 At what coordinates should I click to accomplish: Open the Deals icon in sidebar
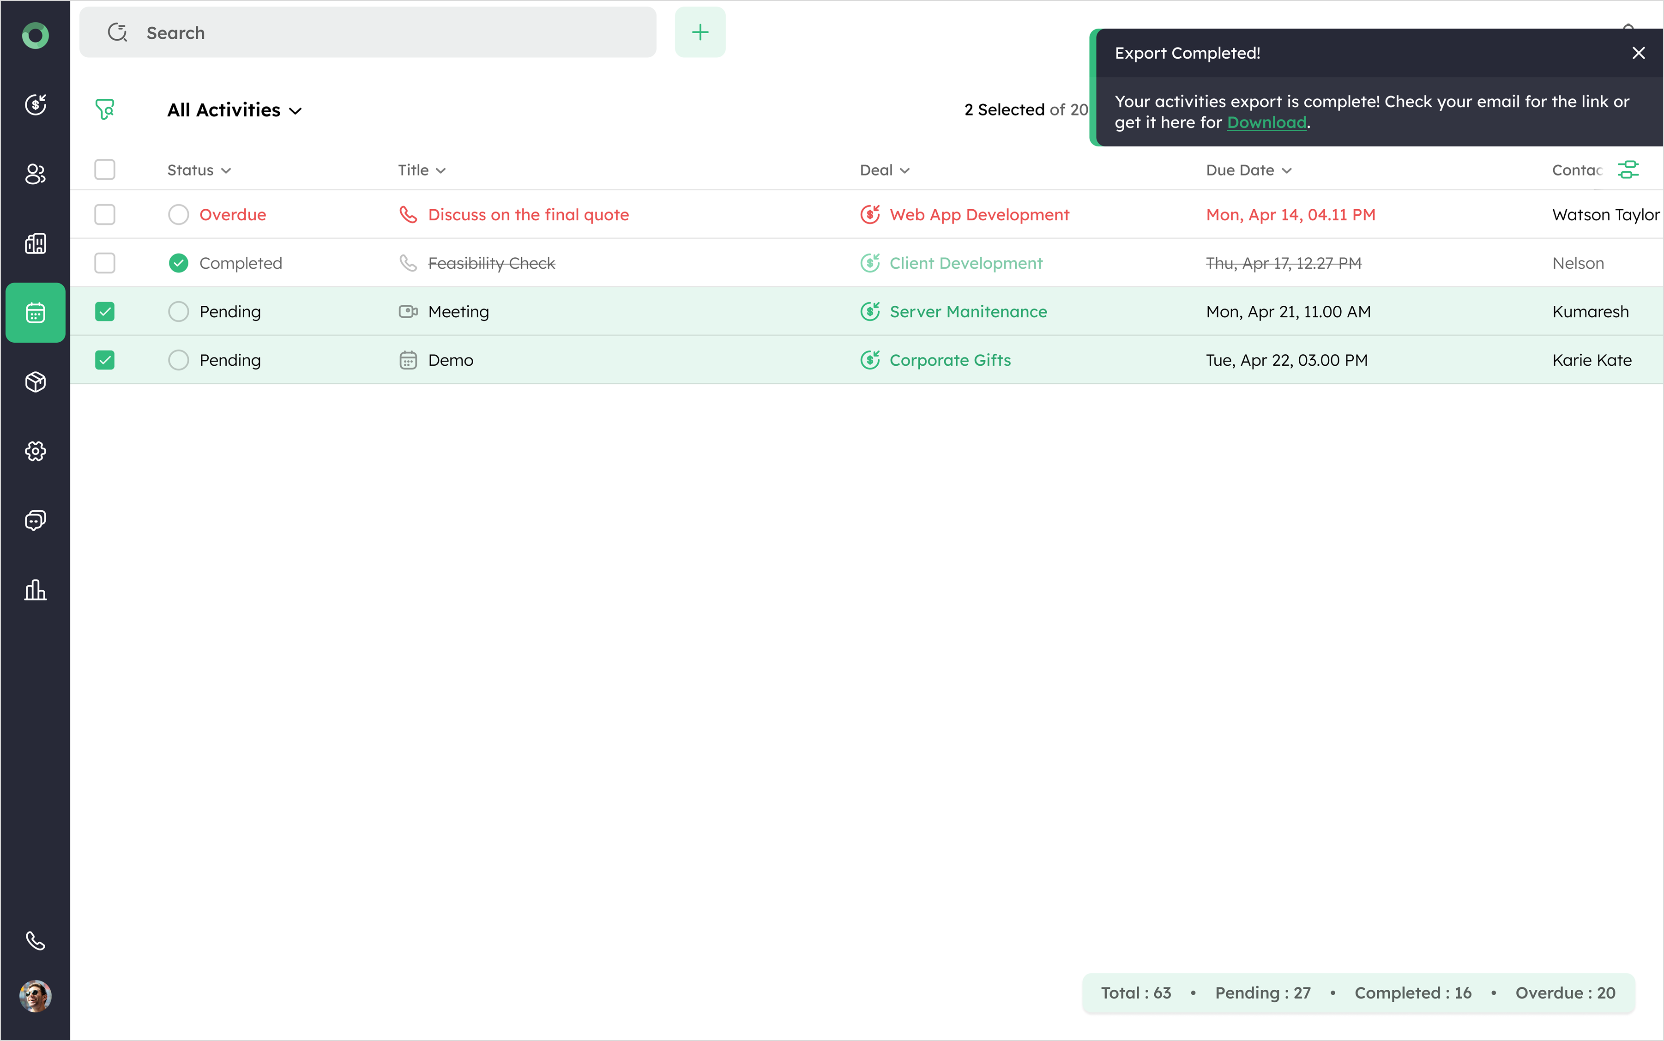(35, 105)
